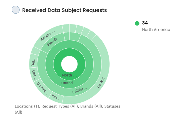This screenshot has height=130, width=196.
Task: Click the Received Data Subject Requests title
Action: [65, 10]
